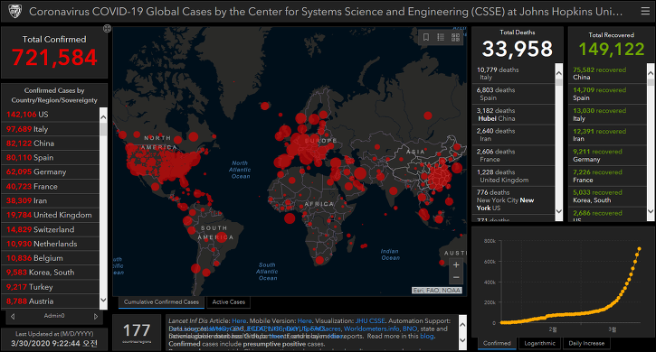This screenshot has width=656, height=352.
Task: Open the Esri, FAO, NOAA attribution
Action: pos(437,291)
